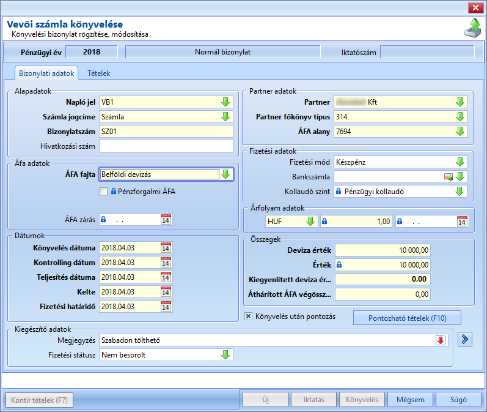This screenshot has width=487, height=412.
Task: Select the Bizonylati adatok tab
Action: 46,73
